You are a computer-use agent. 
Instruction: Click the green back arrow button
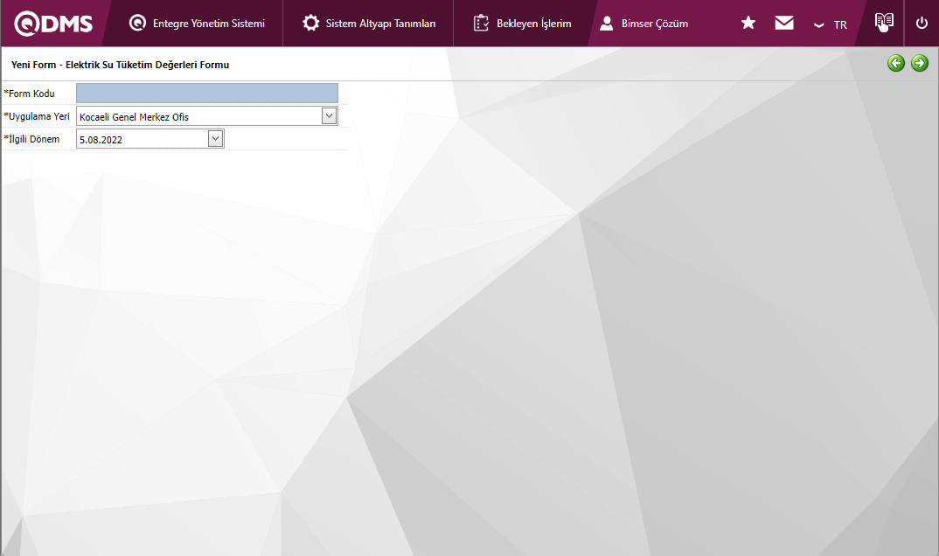pos(896,63)
